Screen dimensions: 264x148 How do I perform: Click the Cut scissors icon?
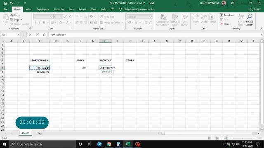pos(12,15)
